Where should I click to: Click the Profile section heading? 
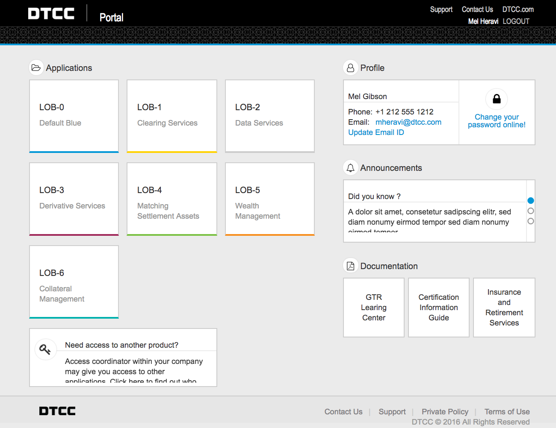(372, 68)
